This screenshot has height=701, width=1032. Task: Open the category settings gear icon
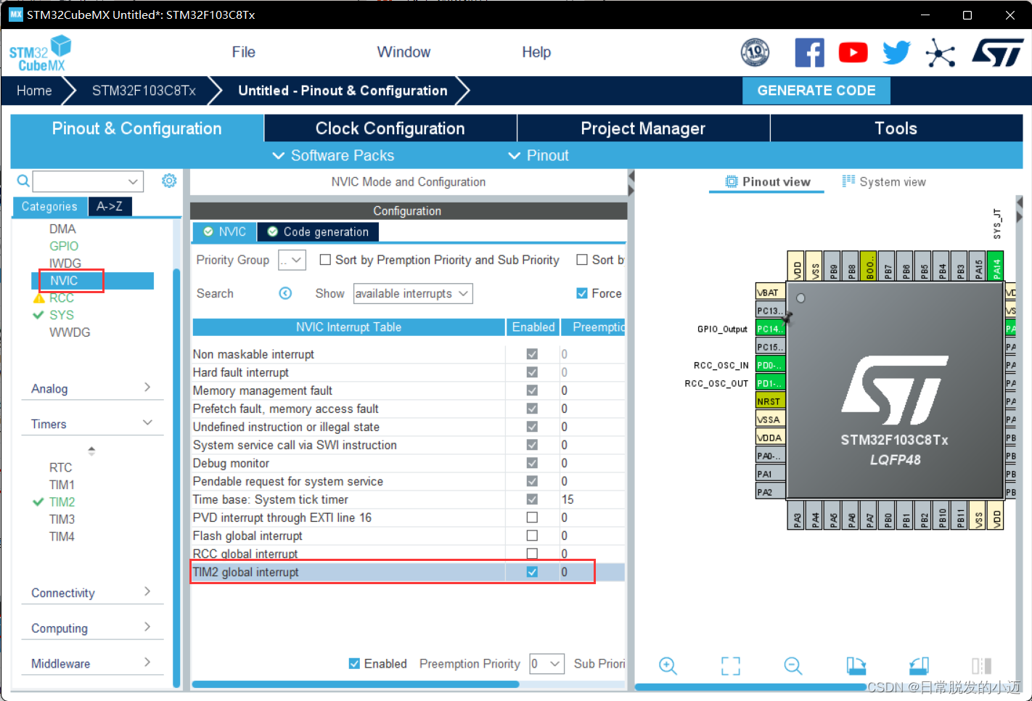(169, 181)
